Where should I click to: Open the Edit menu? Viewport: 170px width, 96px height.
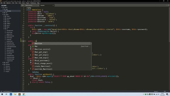pos(4,3)
